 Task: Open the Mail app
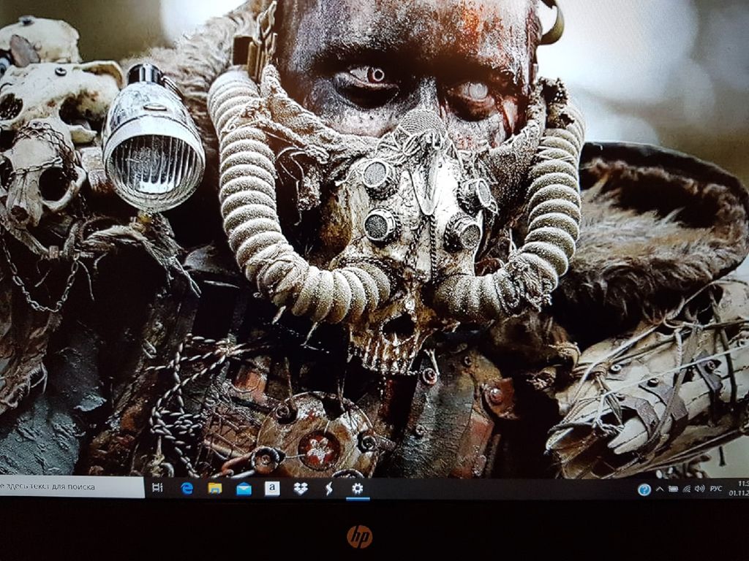click(x=244, y=489)
